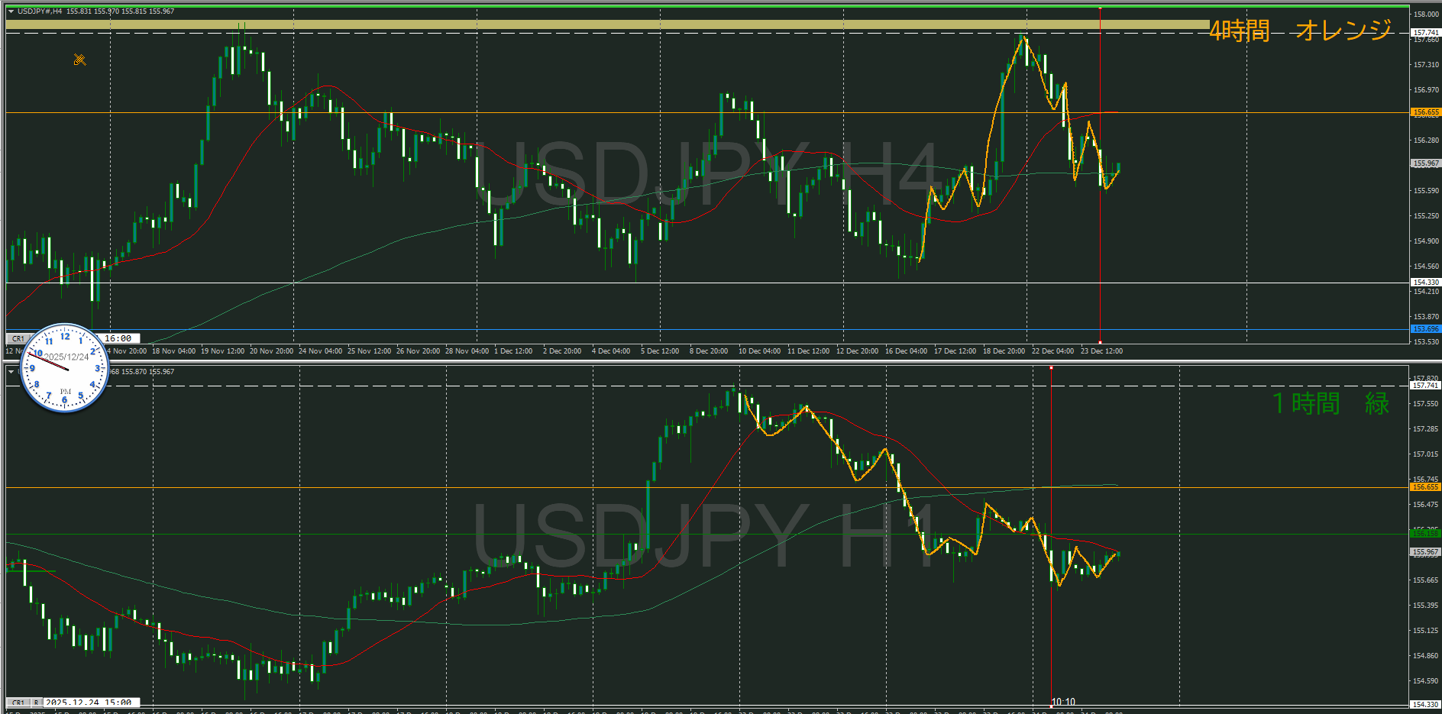1442x714 pixels.
Task: Click the 155.967 current price tag on H4
Action: point(1425,163)
